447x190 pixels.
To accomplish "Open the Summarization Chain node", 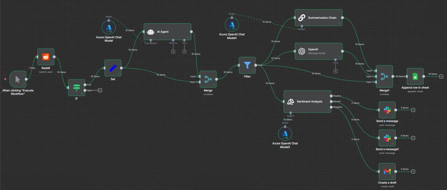I will click(x=318, y=18).
